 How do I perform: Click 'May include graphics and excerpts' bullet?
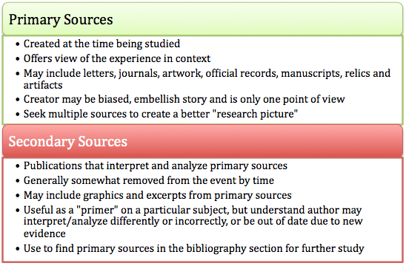[x=157, y=195]
